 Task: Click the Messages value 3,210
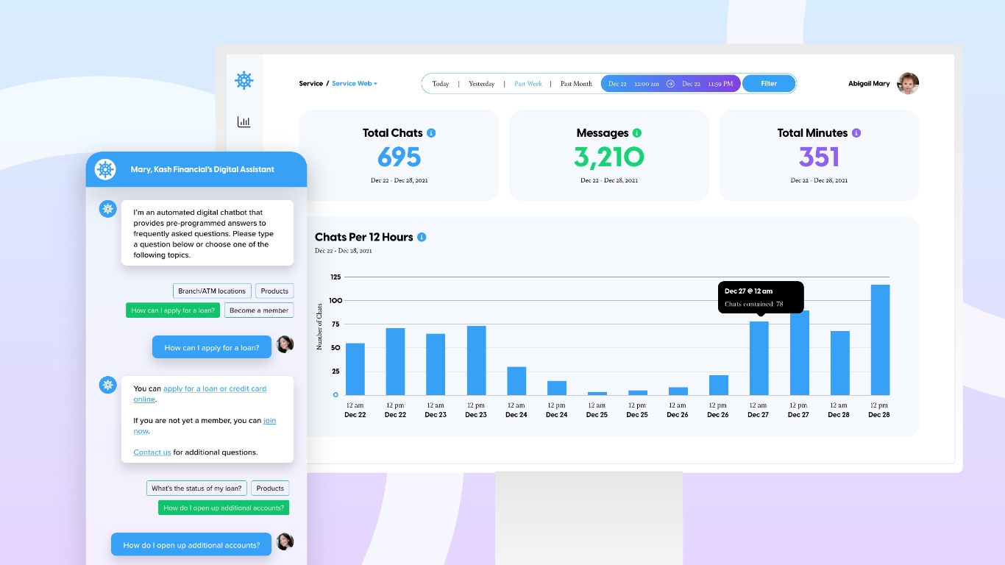609,157
